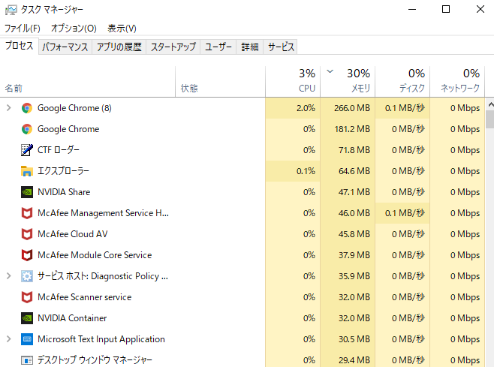The width and height of the screenshot is (494, 367).
Task: Maximize the Task Manager window
Action: pos(446,10)
